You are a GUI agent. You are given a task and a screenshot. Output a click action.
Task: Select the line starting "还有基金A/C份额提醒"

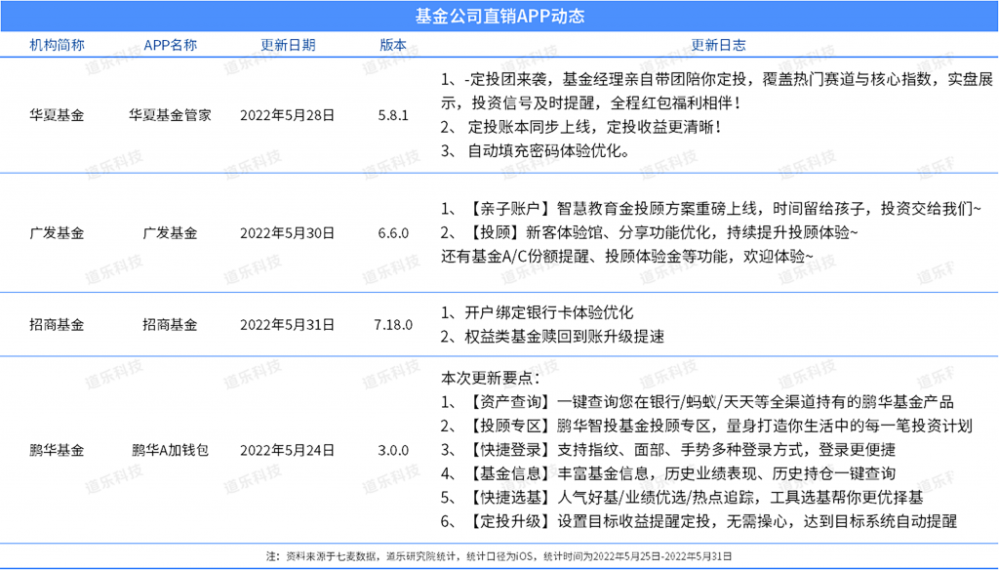pos(627,257)
